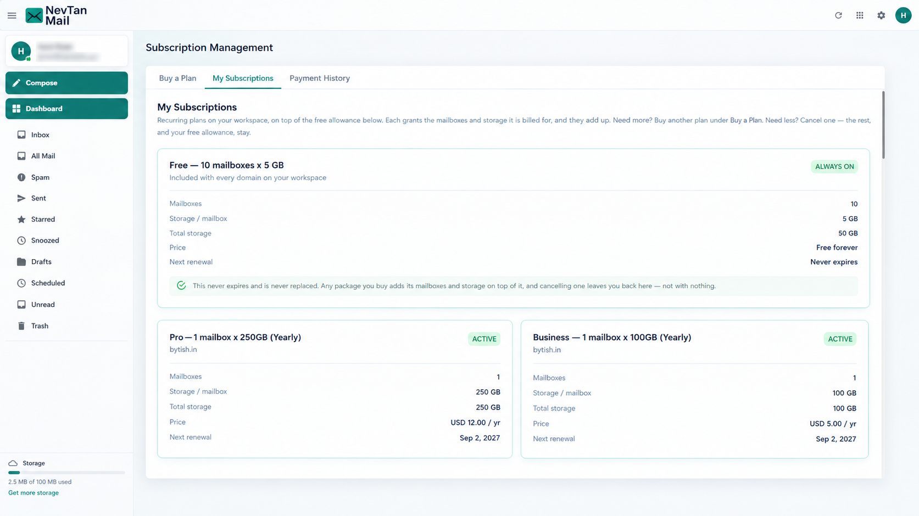Viewport: 919px width, 516px height.
Task: Click 'Pro — 1 mailbox x 250GB (Yearly)' title
Action: tap(235, 338)
